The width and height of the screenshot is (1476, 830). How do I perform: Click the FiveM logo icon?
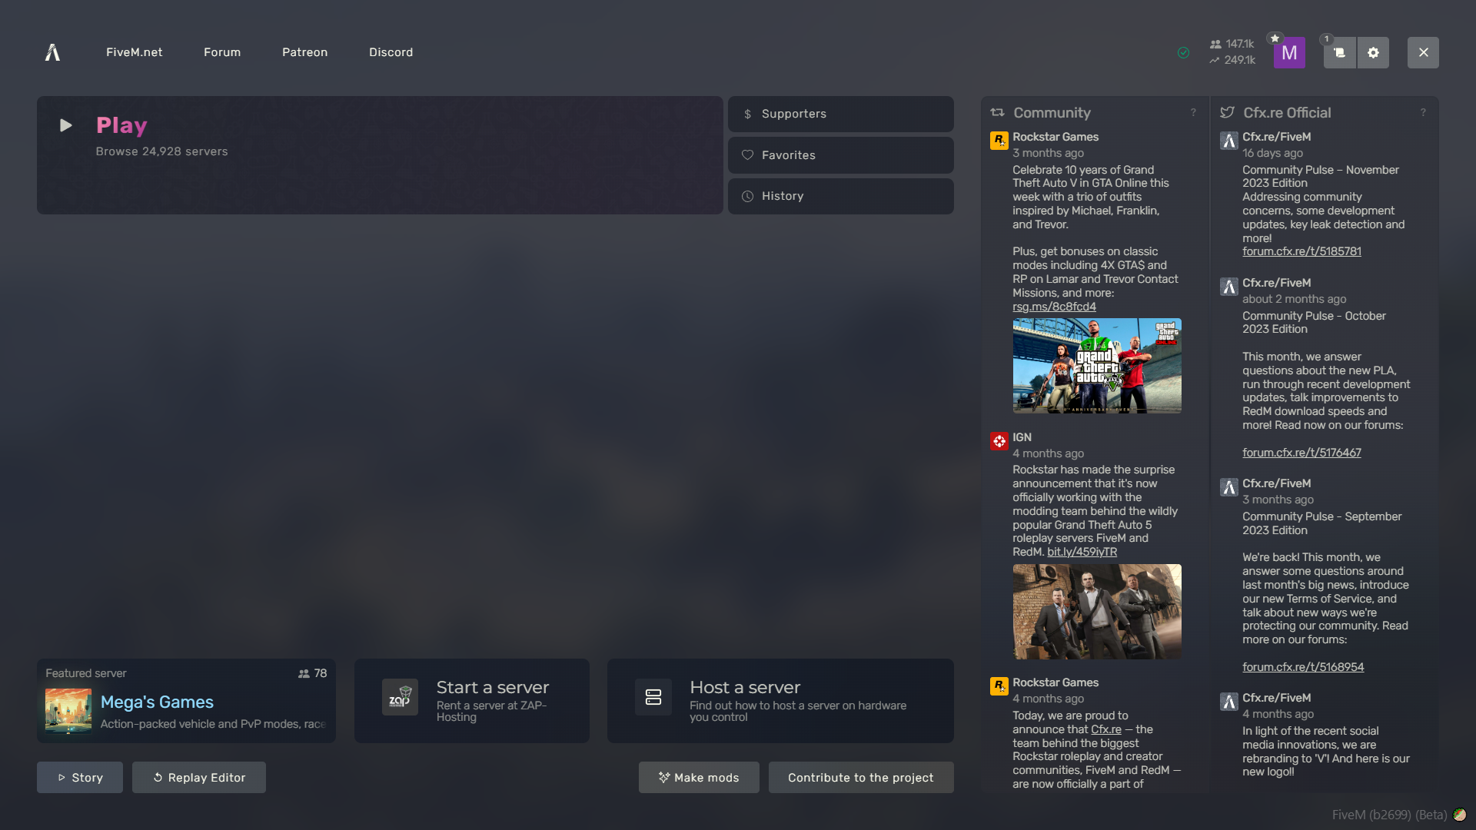(x=52, y=52)
